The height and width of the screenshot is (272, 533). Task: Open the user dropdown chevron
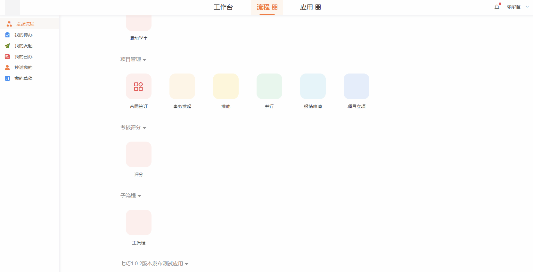tap(527, 7)
